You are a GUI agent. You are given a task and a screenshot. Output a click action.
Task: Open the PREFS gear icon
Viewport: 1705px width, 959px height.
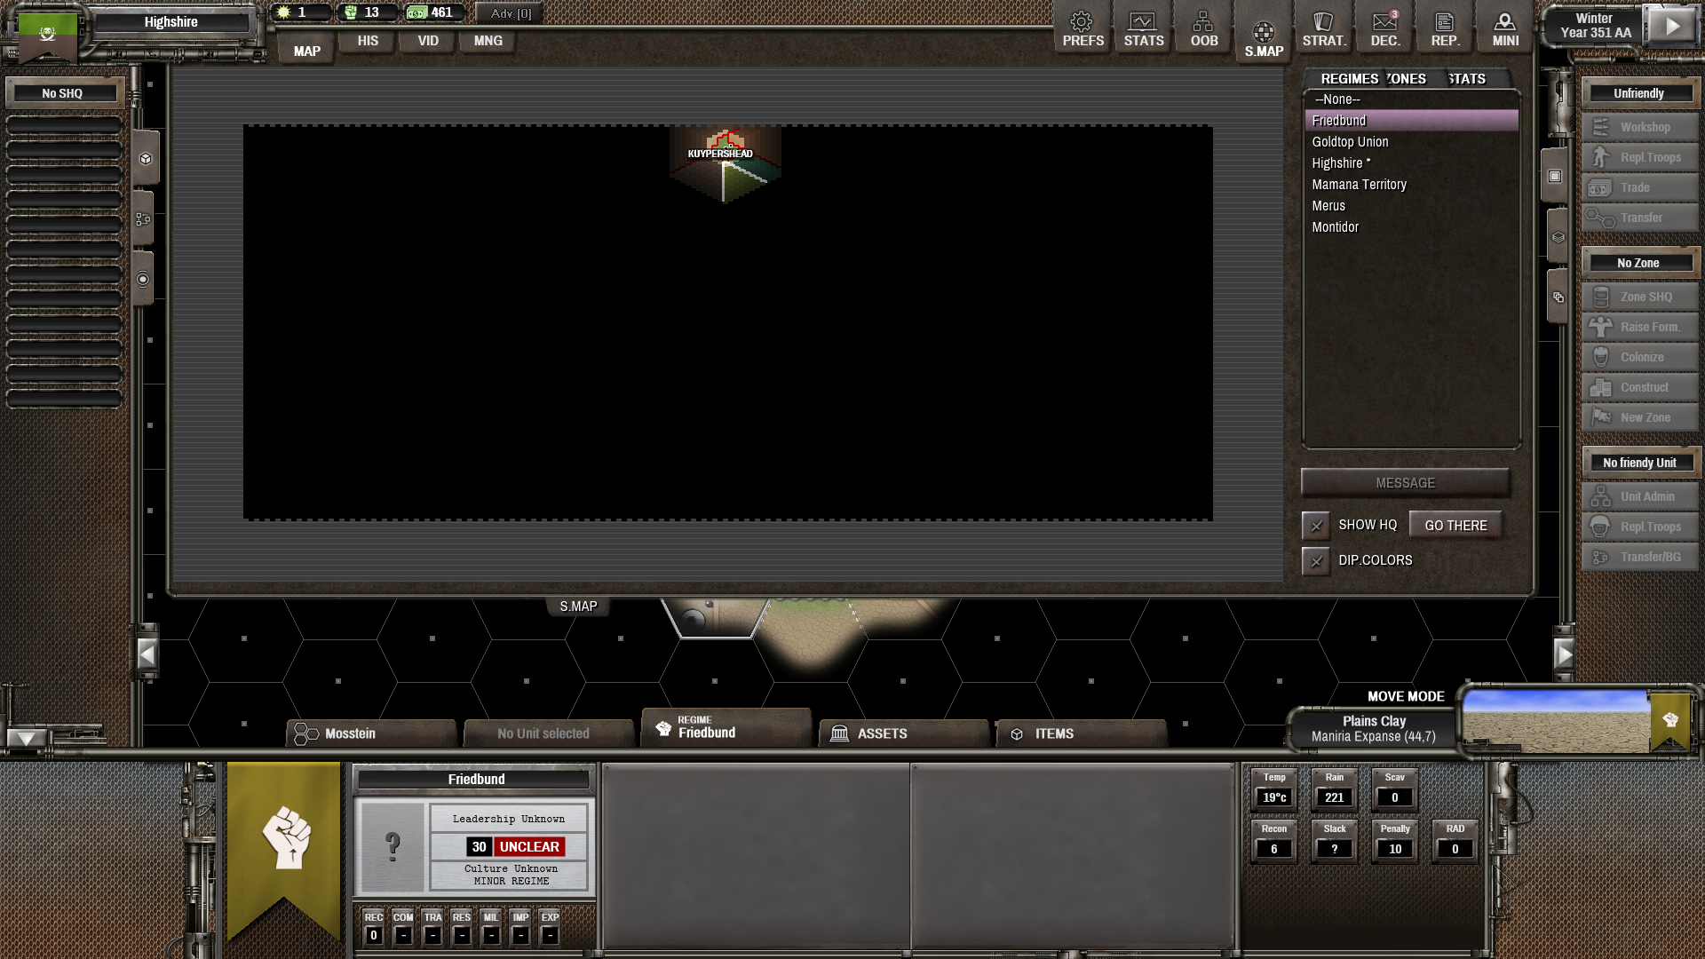tap(1082, 28)
